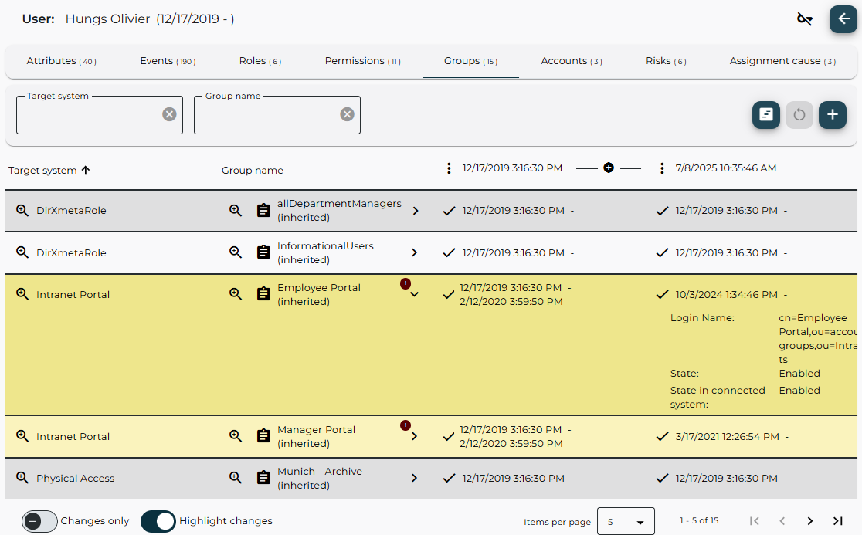This screenshot has width=862, height=535.
Task: Click red warning icon on Employee Portal
Action: point(406,284)
